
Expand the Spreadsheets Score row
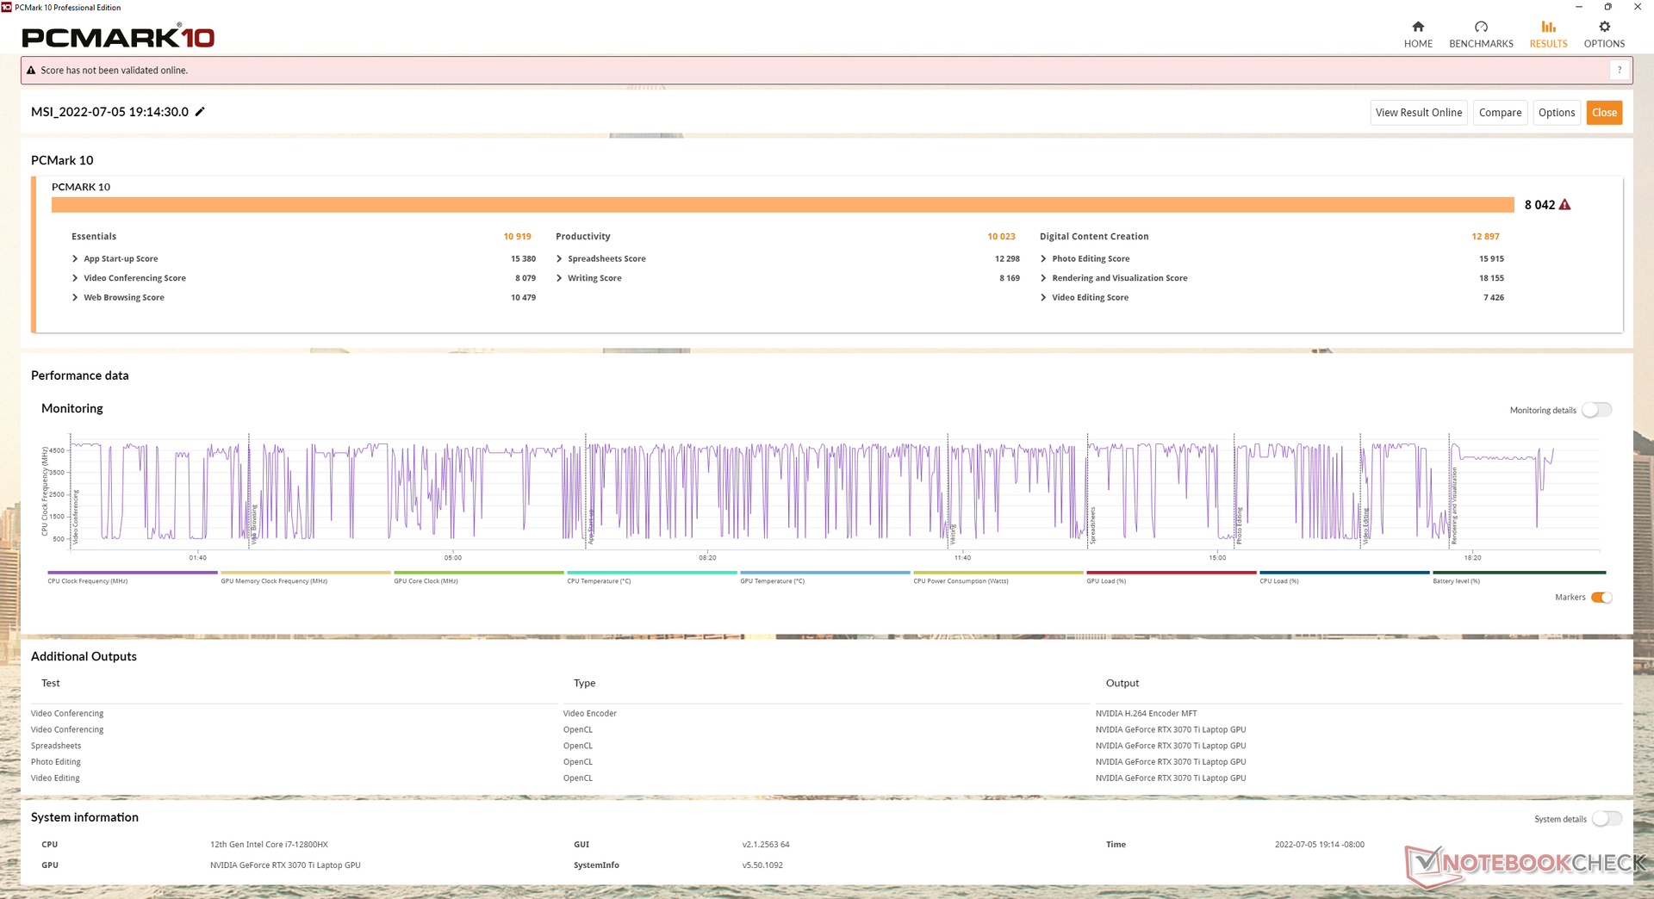(559, 259)
